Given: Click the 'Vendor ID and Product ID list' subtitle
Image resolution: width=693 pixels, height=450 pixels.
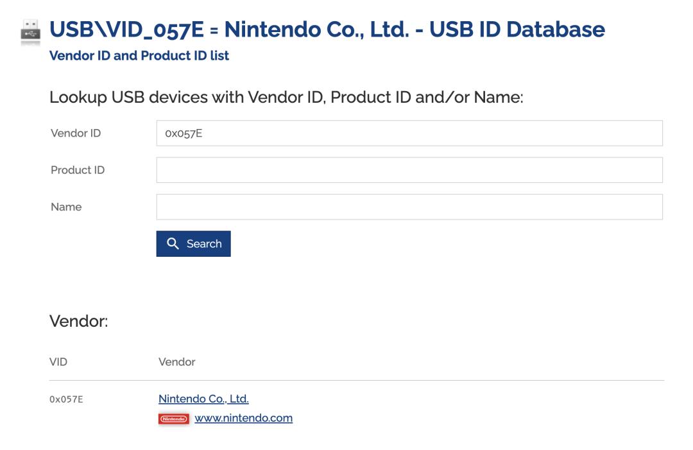Looking at the screenshot, I should coord(139,56).
